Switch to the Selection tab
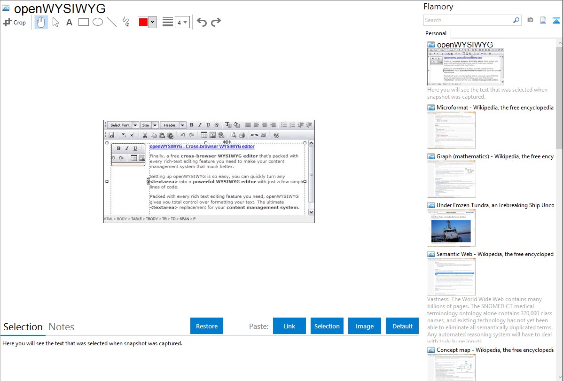The width and height of the screenshot is (563, 381). click(x=23, y=327)
